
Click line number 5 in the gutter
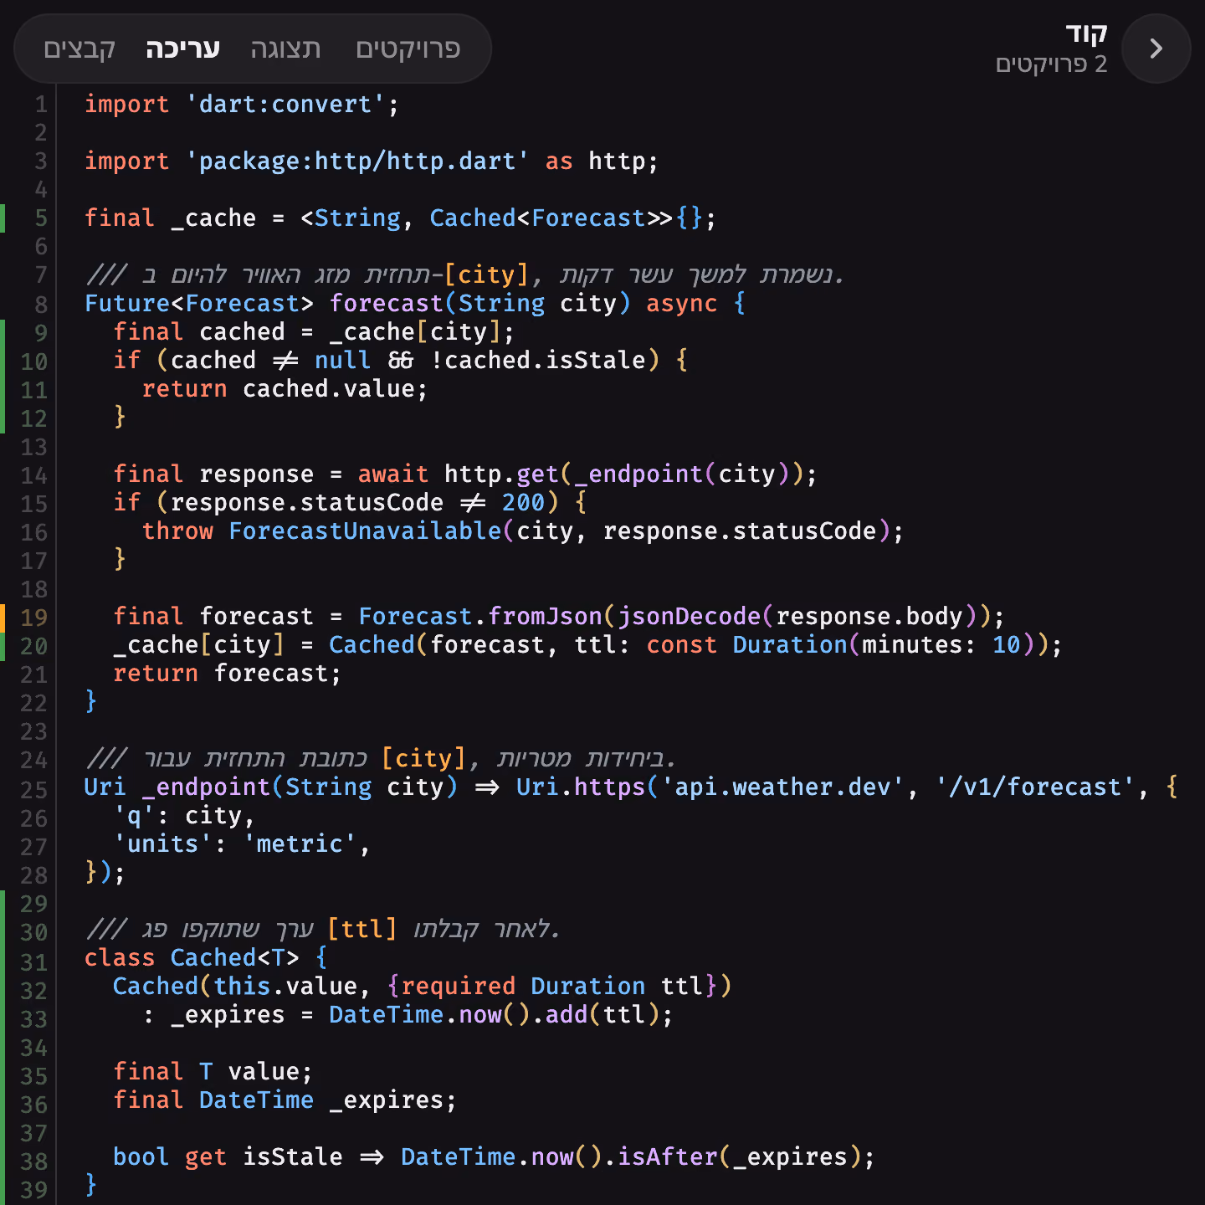40,218
